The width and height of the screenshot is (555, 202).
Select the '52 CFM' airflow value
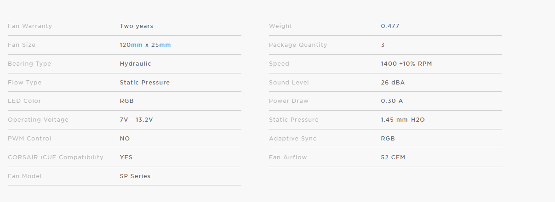click(393, 157)
